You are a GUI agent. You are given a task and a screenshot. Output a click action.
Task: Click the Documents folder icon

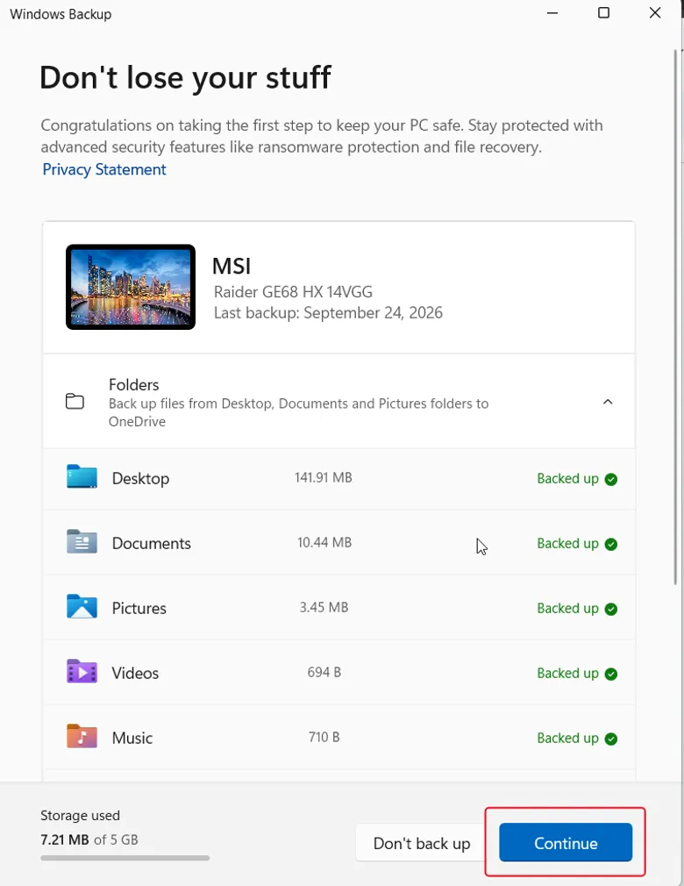click(82, 541)
